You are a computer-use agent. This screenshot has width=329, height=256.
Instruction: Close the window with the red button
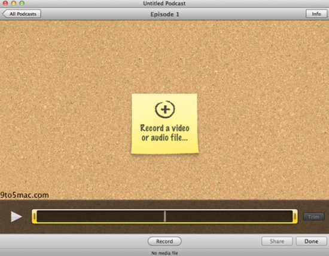click(x=5, y=3)
